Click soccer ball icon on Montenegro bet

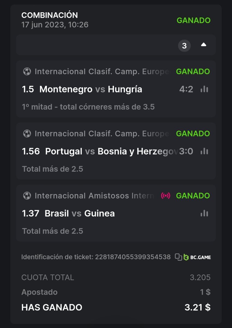tap(27, 72)
